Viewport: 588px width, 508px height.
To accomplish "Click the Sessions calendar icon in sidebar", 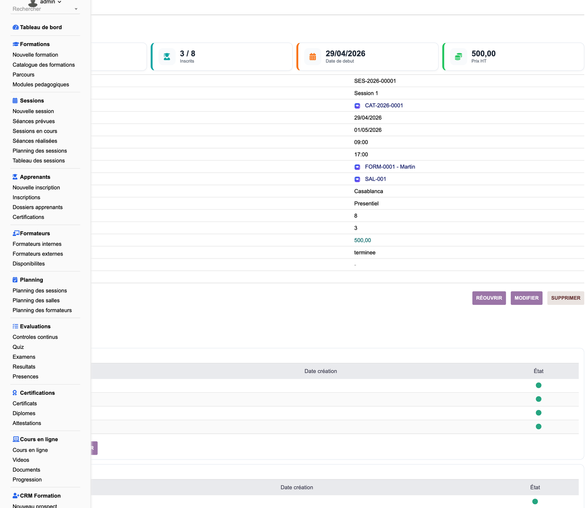I will [15, 101].
